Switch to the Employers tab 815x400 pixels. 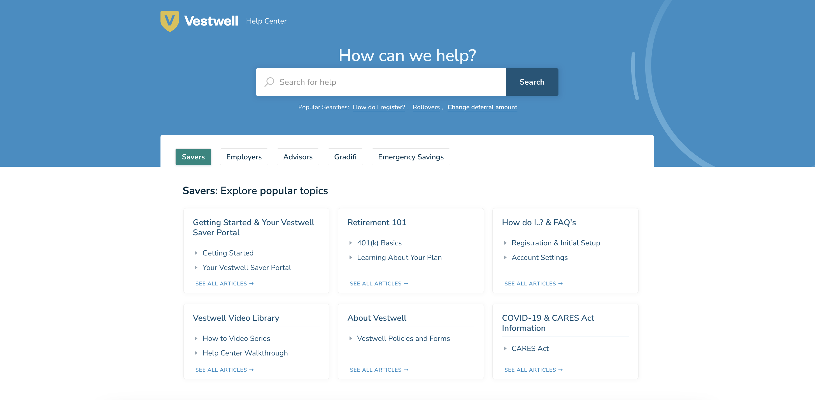coord(244,157)
